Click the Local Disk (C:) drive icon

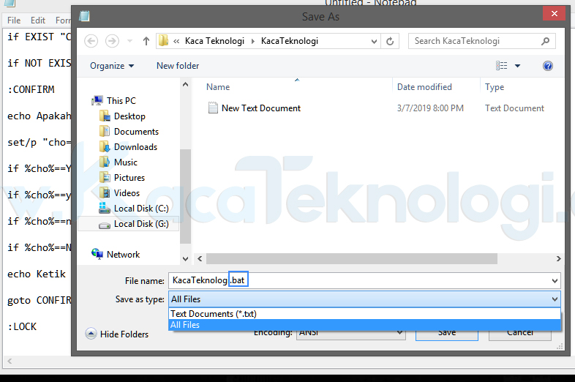pyautogui.click(x=105, y=208)
